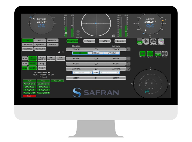The width and height of the screenshot is (192, 142).
Task: Choose the Hispasat satellite button
Action: tap(28, 45)
